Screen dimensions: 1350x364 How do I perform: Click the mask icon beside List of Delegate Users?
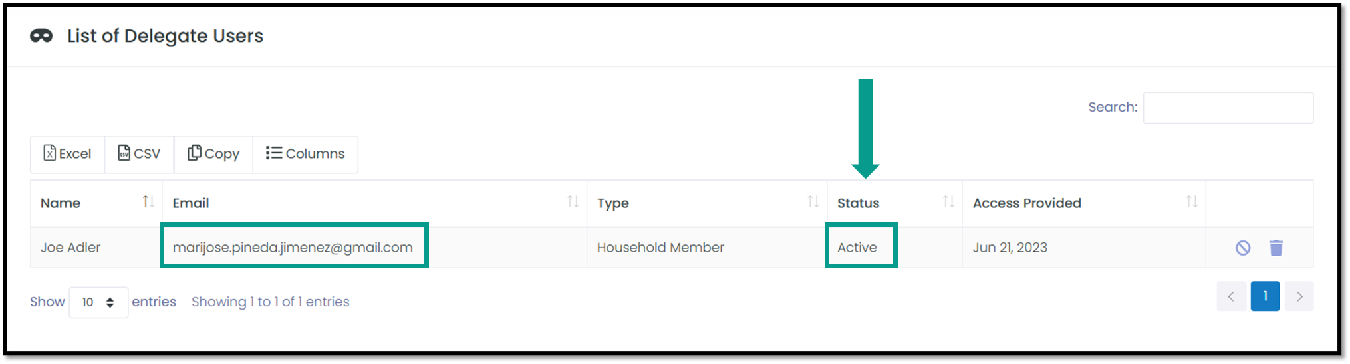pos(41,36)
